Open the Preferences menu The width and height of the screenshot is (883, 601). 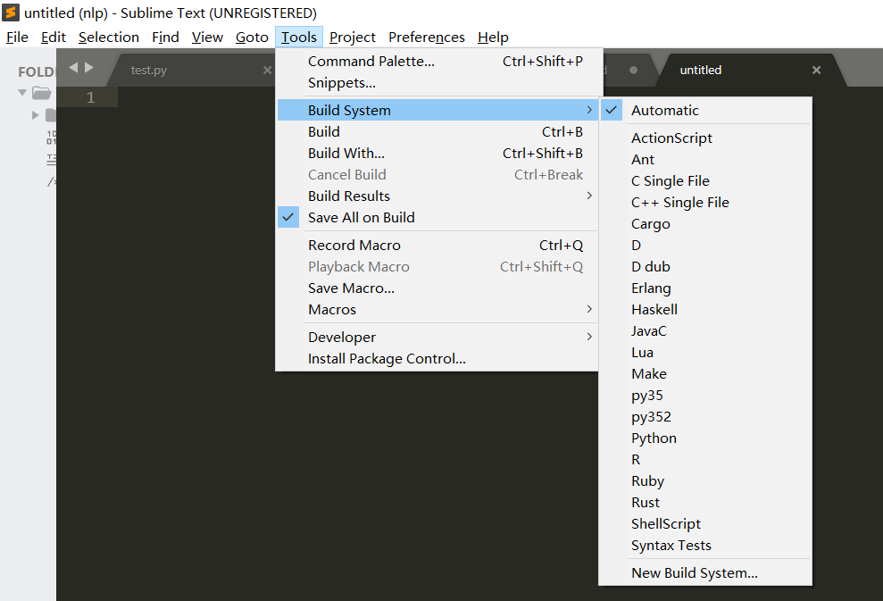426,37
